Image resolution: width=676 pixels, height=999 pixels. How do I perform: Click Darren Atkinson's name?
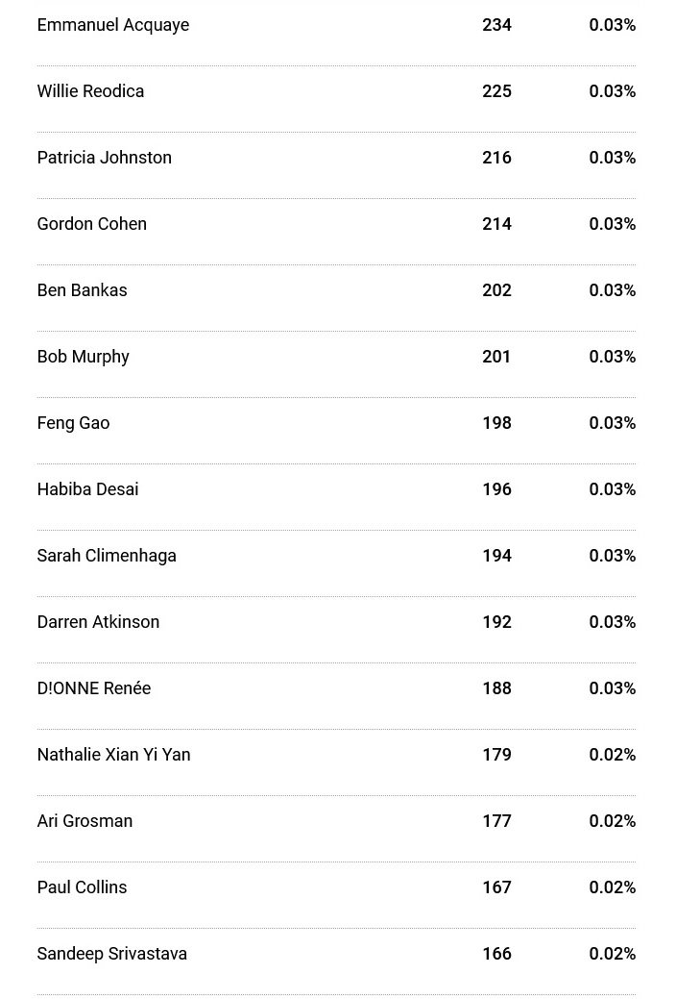click(x=98, y=622)
